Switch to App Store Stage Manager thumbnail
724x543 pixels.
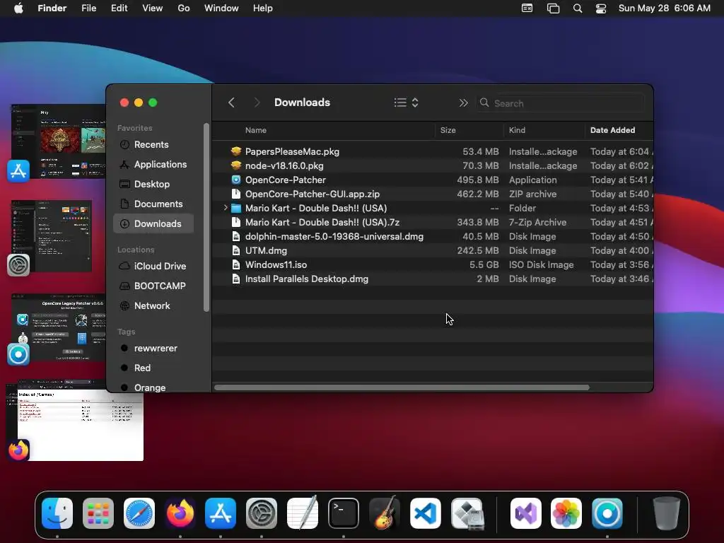pyautogui.click(x=58, y=141)
